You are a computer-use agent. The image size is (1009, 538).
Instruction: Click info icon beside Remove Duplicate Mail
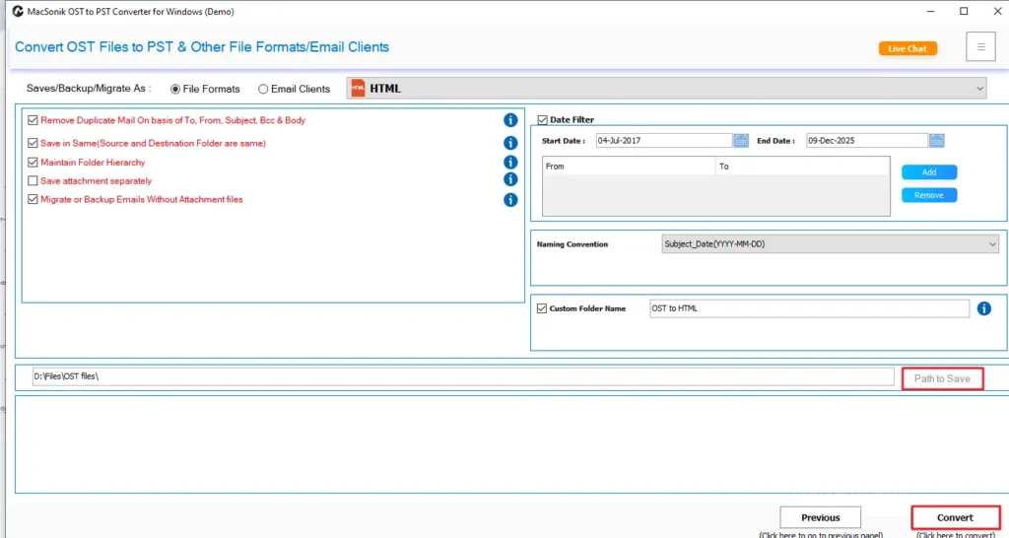coord(510,120)
